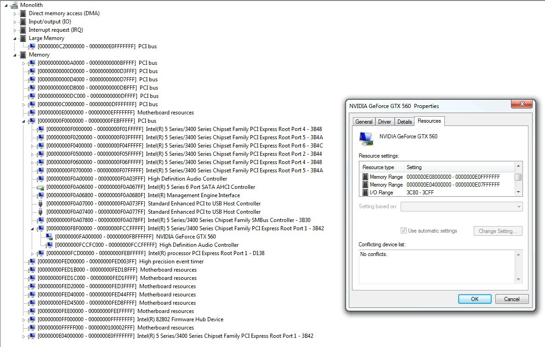Click the Large Memory chip icon

(23, 38)
